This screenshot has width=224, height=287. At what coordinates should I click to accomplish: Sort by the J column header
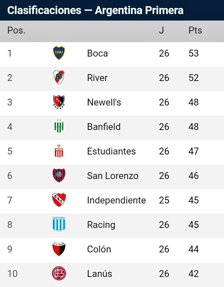click(x=161, y=30)
